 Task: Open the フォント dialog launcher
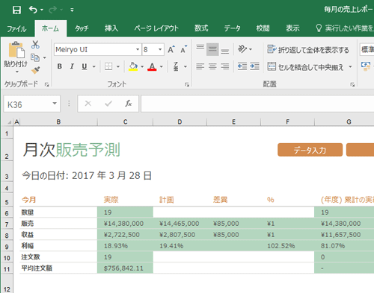coord(187,85)
